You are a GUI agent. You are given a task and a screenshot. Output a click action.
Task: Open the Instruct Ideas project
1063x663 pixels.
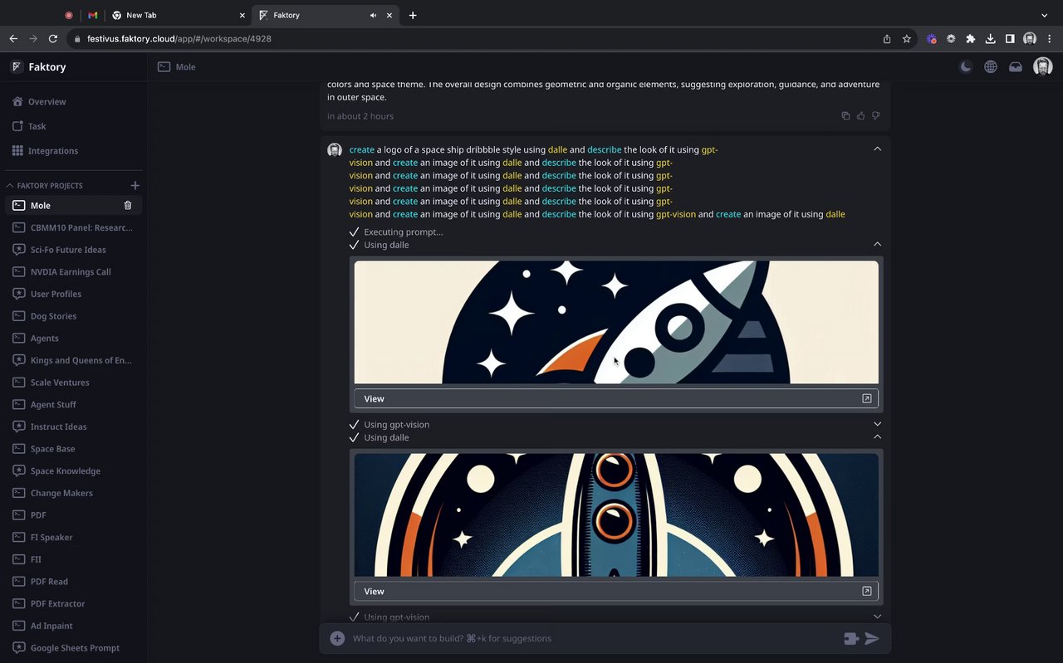(x=73, y=427)
